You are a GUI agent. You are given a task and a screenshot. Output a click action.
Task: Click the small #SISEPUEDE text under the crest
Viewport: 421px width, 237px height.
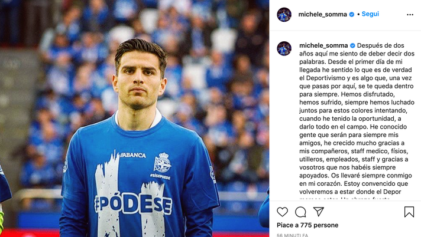click(160, 176)
